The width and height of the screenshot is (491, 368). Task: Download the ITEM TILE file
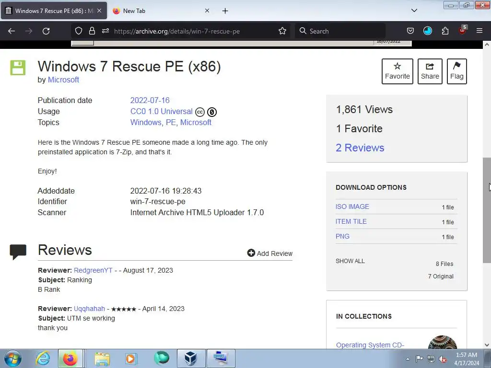351,221
